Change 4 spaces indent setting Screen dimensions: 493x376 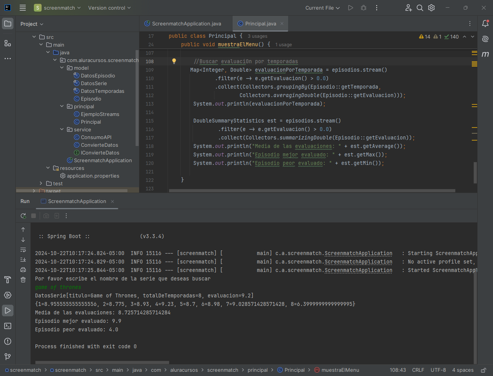pyautogui.click(x=463, y=370)
